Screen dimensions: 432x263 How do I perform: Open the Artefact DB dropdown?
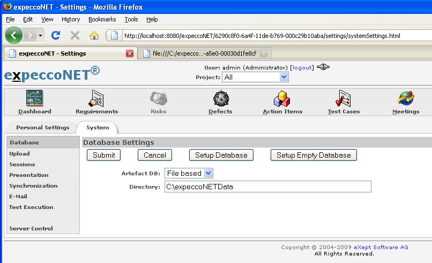pyautogui.click(x=208, y=173)
